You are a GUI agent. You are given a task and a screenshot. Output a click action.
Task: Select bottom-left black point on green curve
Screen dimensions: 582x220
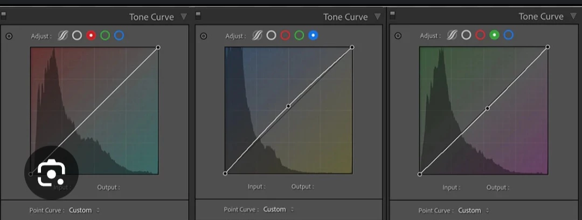(x=420, y=174)
